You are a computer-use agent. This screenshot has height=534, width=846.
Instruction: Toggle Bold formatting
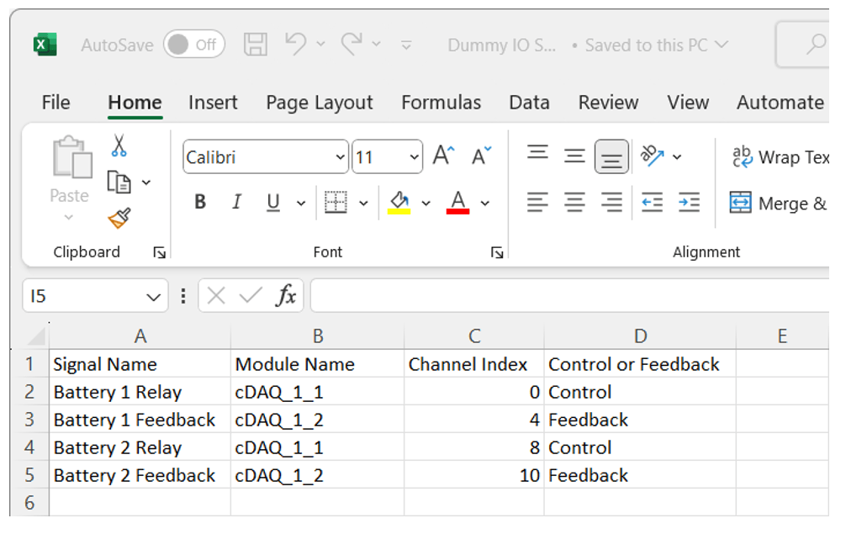[x=200, y=202]
